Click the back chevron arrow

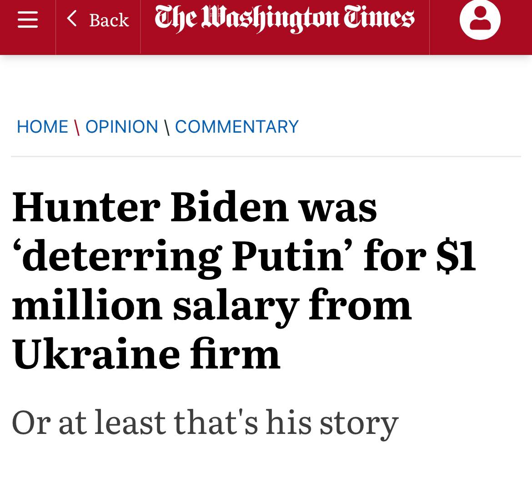click(x=71, y=19)
